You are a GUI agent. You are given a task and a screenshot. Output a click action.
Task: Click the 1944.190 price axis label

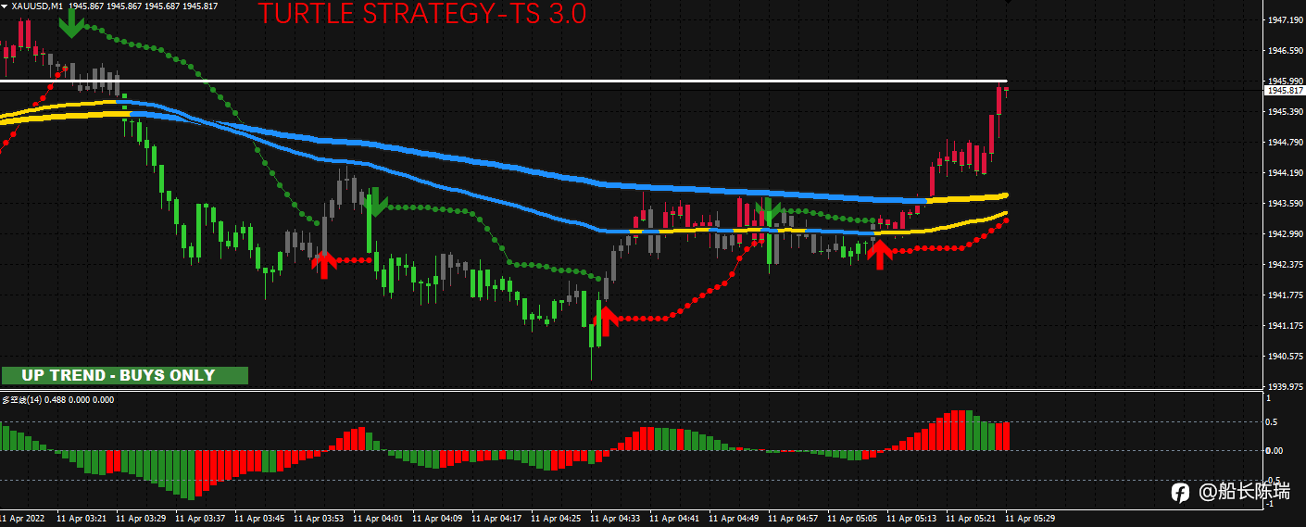1284,172
